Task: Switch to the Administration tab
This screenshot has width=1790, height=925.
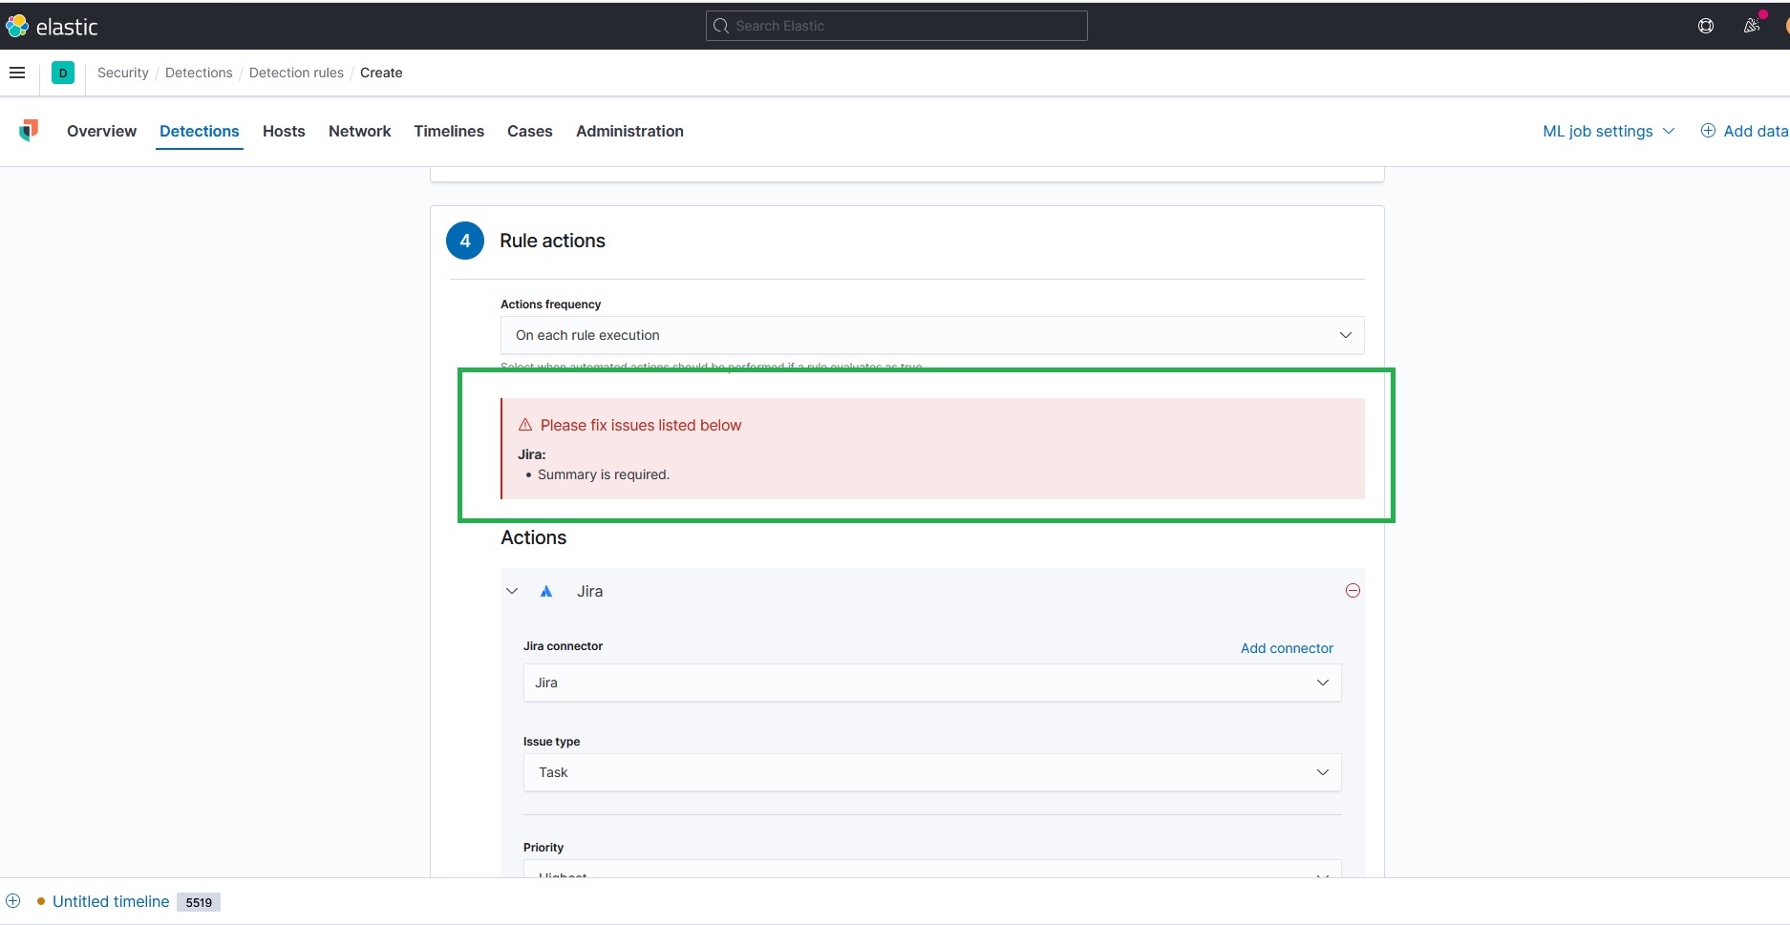Action: click(629, 131)
